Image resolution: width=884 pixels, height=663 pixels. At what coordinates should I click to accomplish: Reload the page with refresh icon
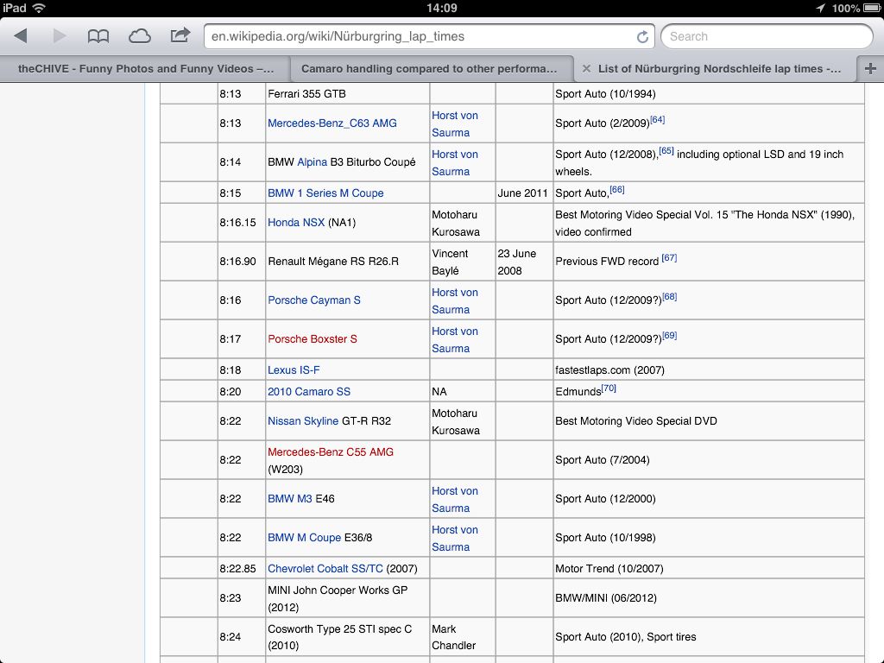(642, 37)
